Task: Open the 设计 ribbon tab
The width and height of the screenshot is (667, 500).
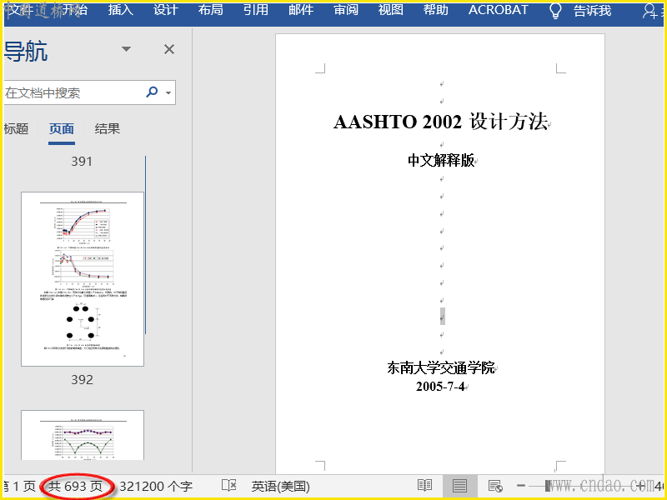Action: pyautogui.click(x=165, y=10)
